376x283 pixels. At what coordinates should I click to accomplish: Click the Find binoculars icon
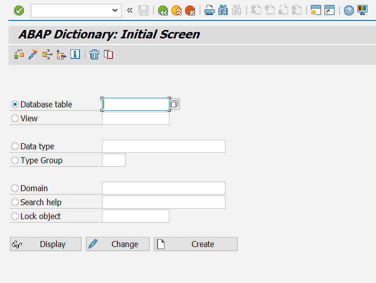(x=223, y=10)
